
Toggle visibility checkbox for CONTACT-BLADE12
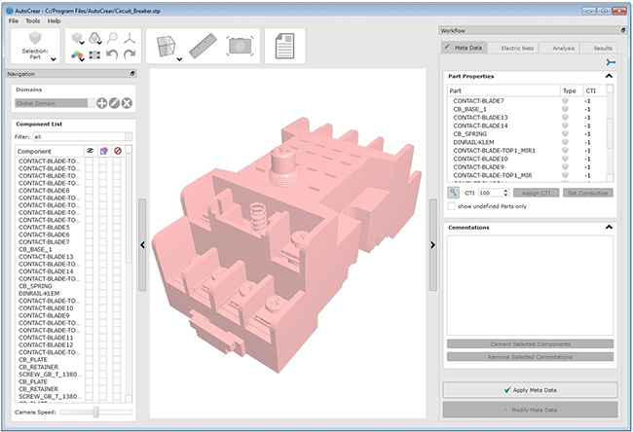click(90, 344)
